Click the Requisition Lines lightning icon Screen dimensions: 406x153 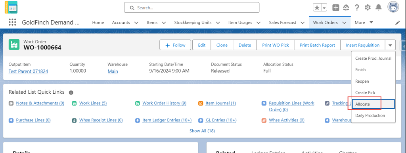tap(264, 103)
